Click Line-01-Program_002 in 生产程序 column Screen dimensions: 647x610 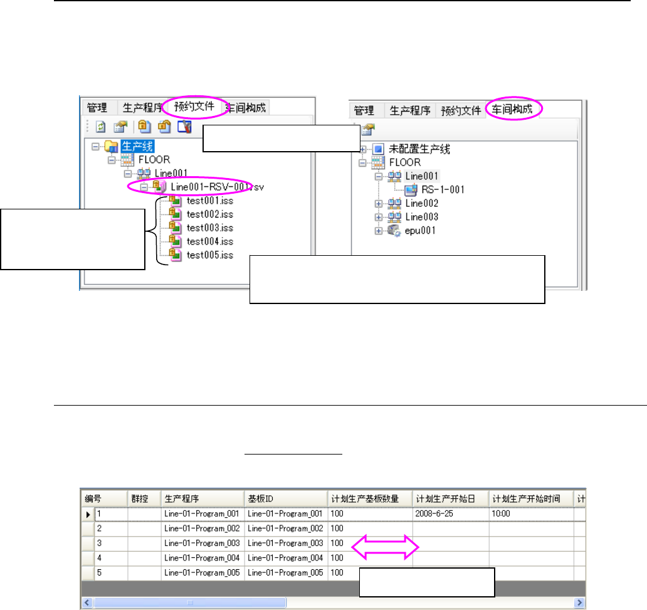203,528
